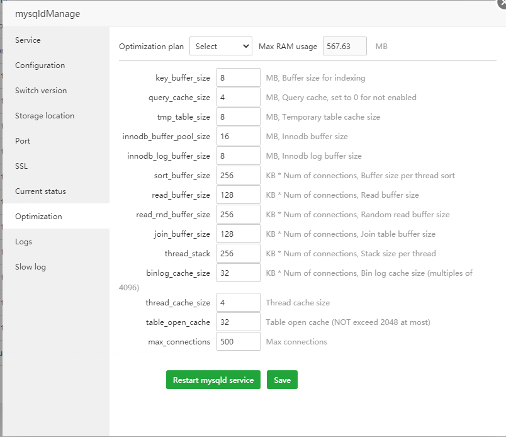Go to Switch version section
This screenshot has height=437, width=506.
click(41, 91)
